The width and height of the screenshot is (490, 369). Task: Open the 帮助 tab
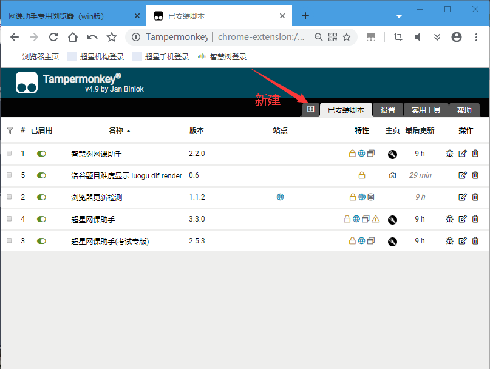click(x=464, y=110)
